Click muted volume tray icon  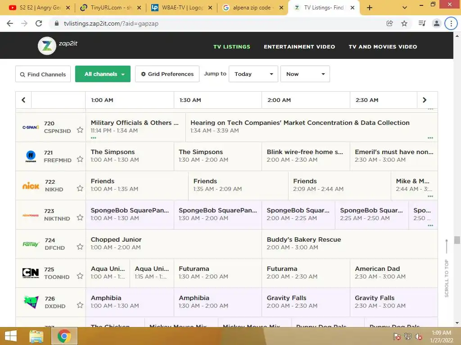click(418, 336)
